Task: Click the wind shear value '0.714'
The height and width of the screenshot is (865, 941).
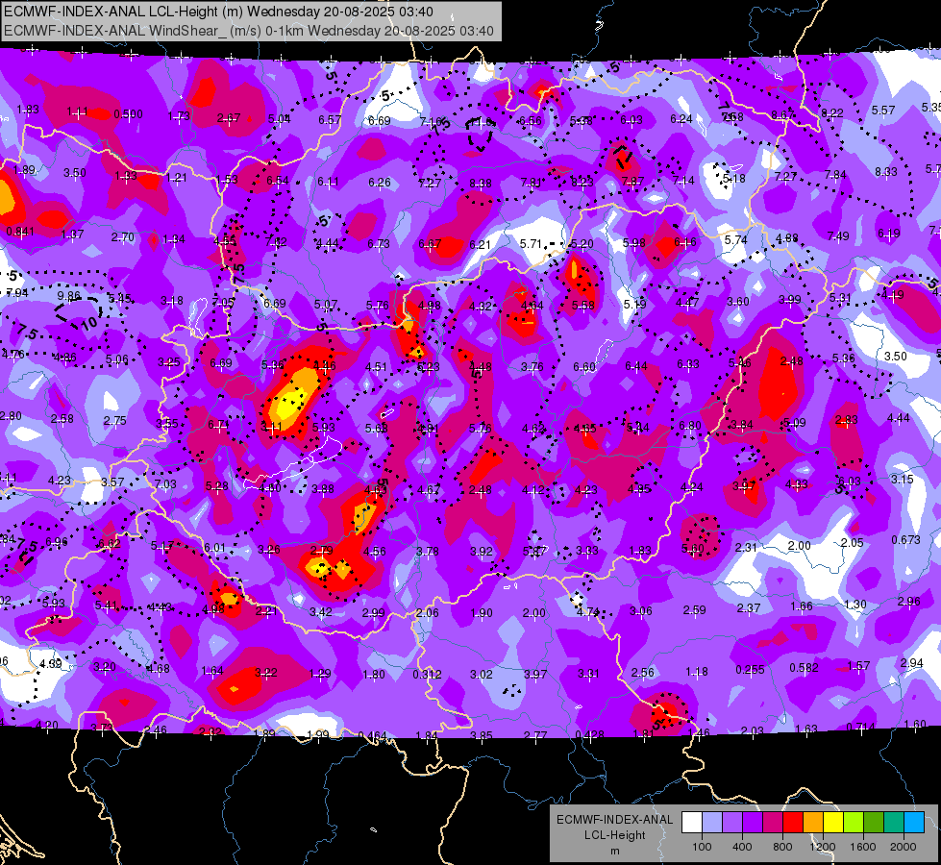Action: pyautogui.click(x=860, y=727)
